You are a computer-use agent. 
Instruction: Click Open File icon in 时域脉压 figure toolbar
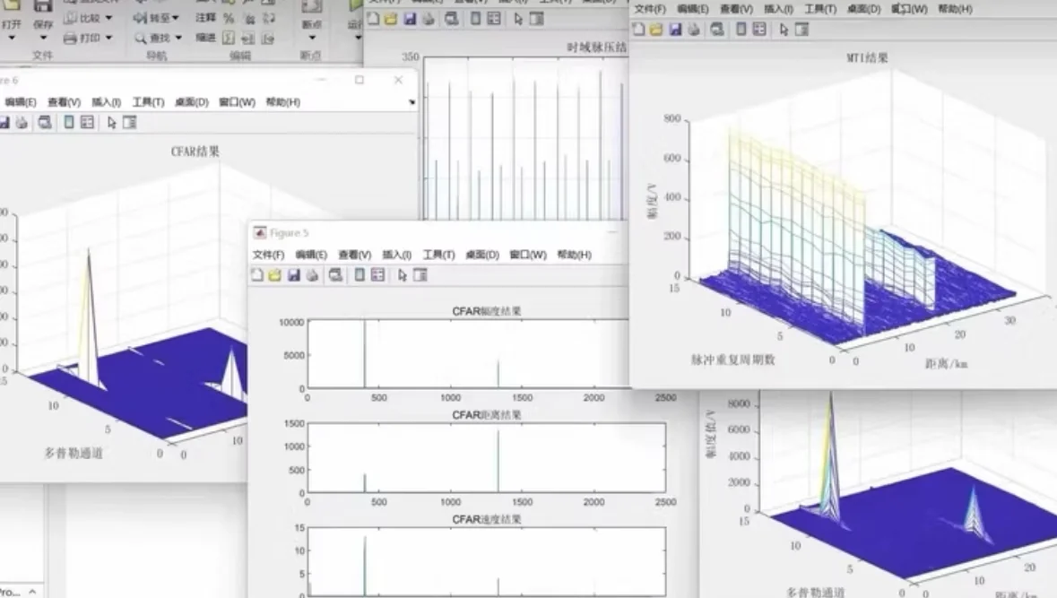pos(390,19)
